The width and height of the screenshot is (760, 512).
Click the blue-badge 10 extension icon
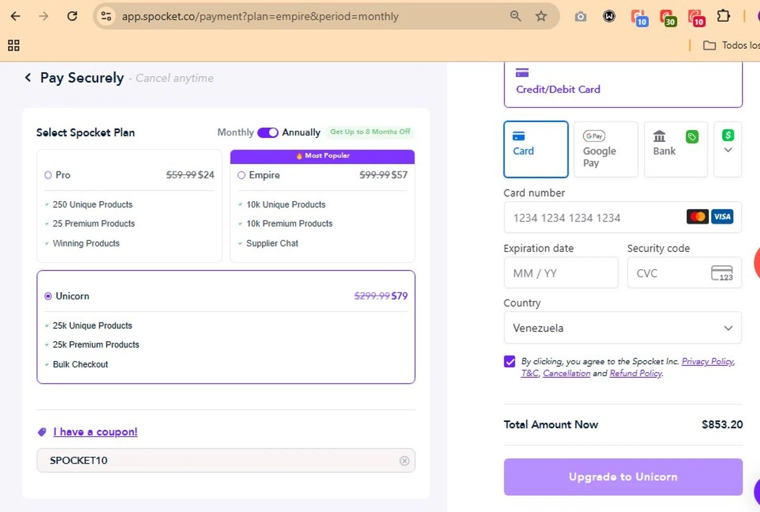[639, 18]
